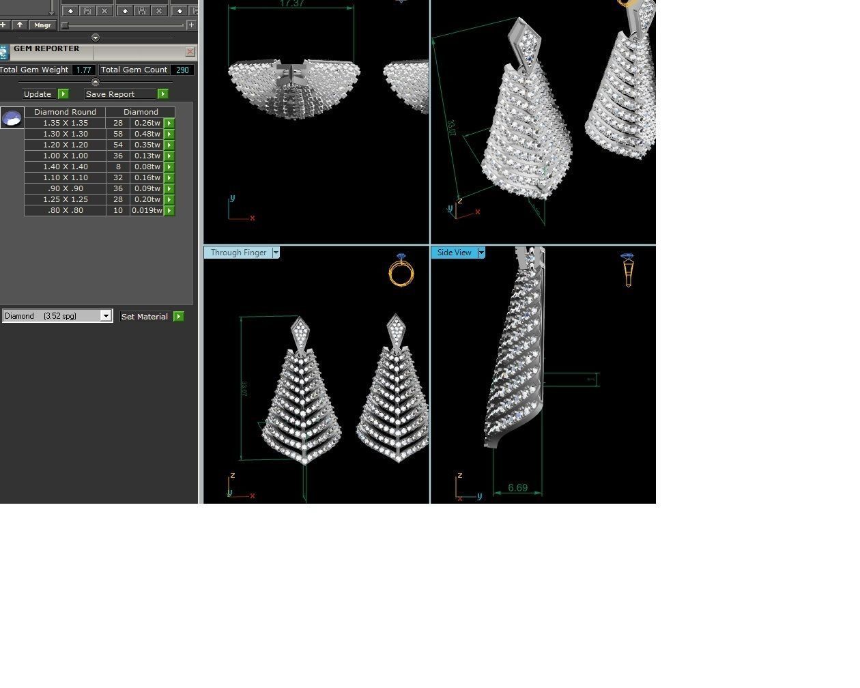Open the Side View dropdown arrow
This screenshot has height=688, width=860.
pos(481,253)
